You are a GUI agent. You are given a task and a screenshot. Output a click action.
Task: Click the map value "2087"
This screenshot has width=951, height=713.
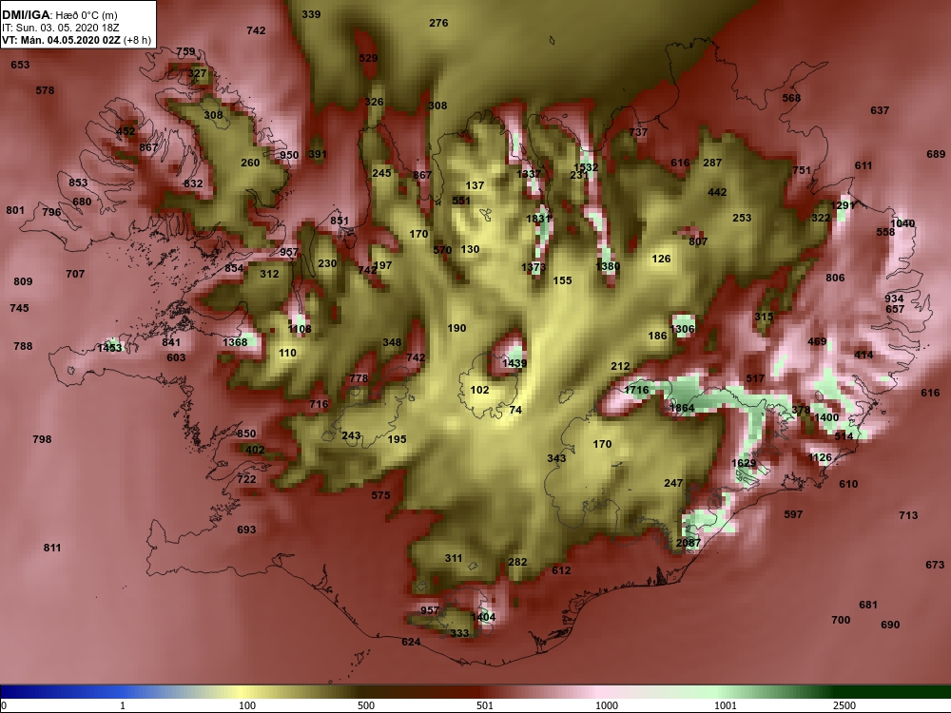pos(689,543)
